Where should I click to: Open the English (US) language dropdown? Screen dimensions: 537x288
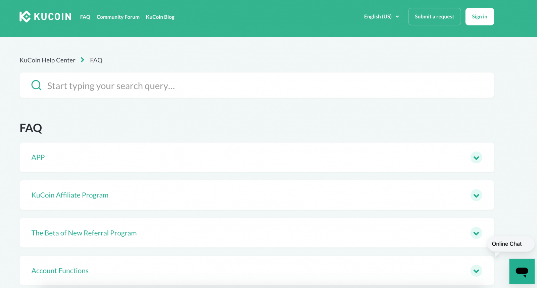point(381,17)
